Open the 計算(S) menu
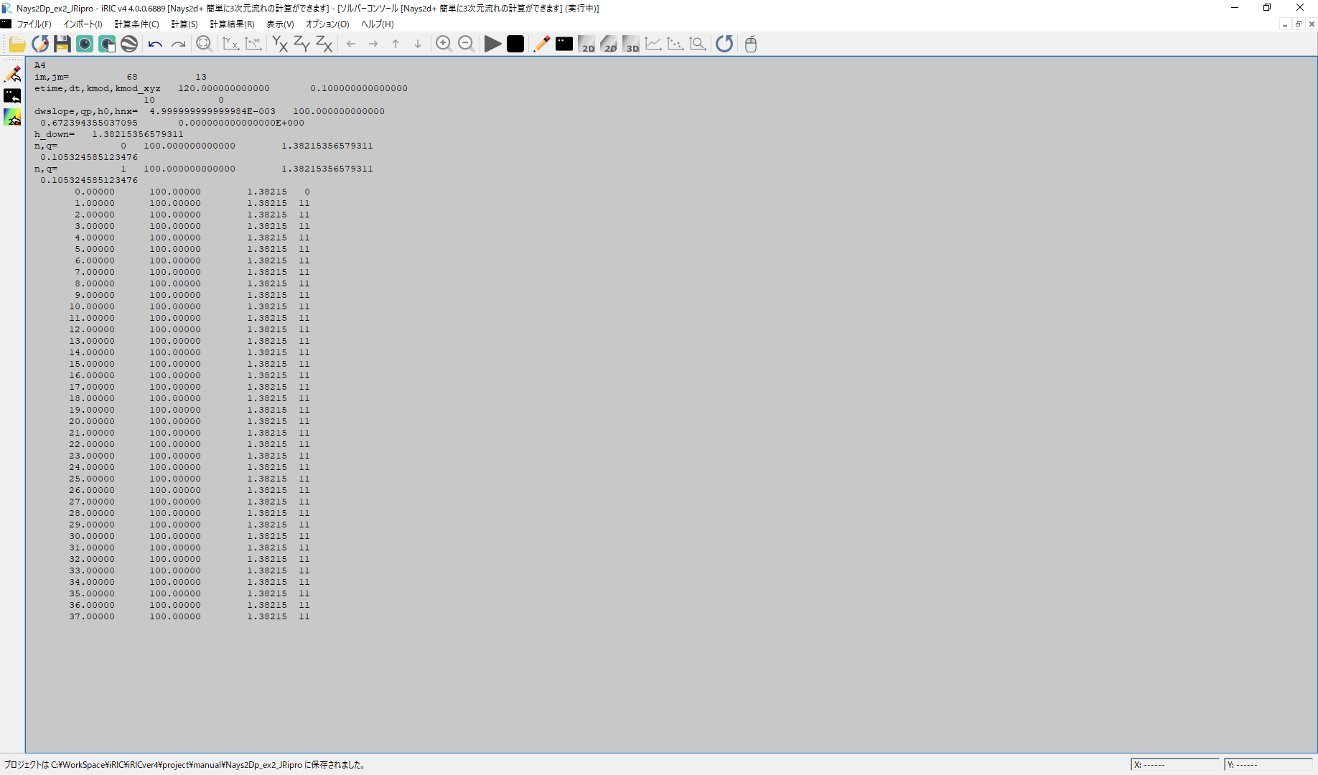Image resolution: width=1318 pixels, height=775 pixels. pos(184,24)
